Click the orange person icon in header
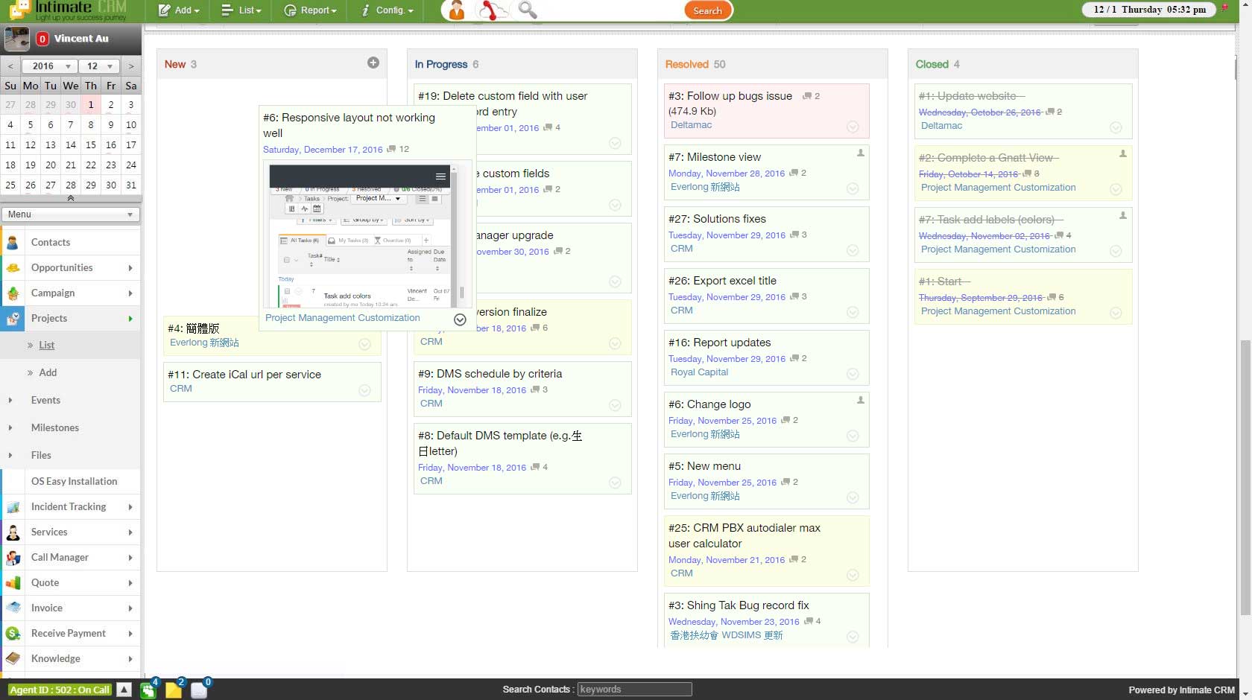This screenshot has height=700, width=1252. [x=456, y=10]
